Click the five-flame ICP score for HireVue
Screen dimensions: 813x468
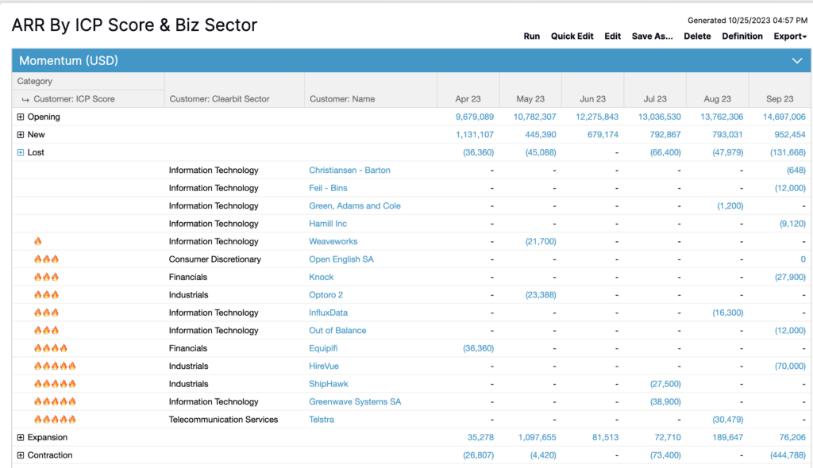(55, 366)
